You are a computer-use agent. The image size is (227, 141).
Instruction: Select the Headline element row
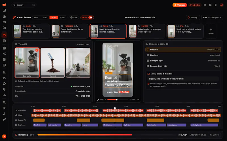pyautogui.click(x=183, y=50)
